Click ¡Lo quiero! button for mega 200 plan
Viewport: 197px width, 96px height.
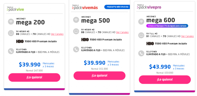point(34,77)
